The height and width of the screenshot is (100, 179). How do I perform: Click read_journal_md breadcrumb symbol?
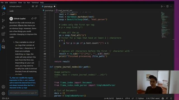coord(65,10)
